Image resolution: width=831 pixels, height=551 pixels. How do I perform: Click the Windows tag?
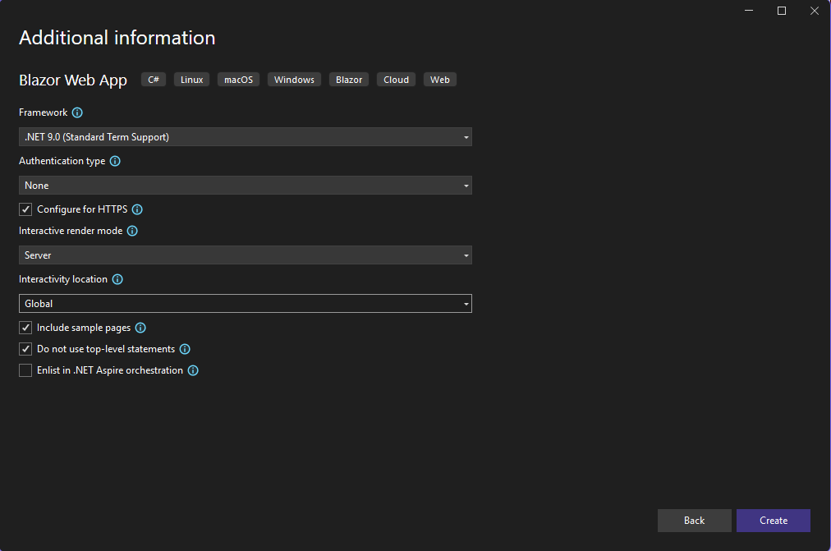(x=294, y=80)
